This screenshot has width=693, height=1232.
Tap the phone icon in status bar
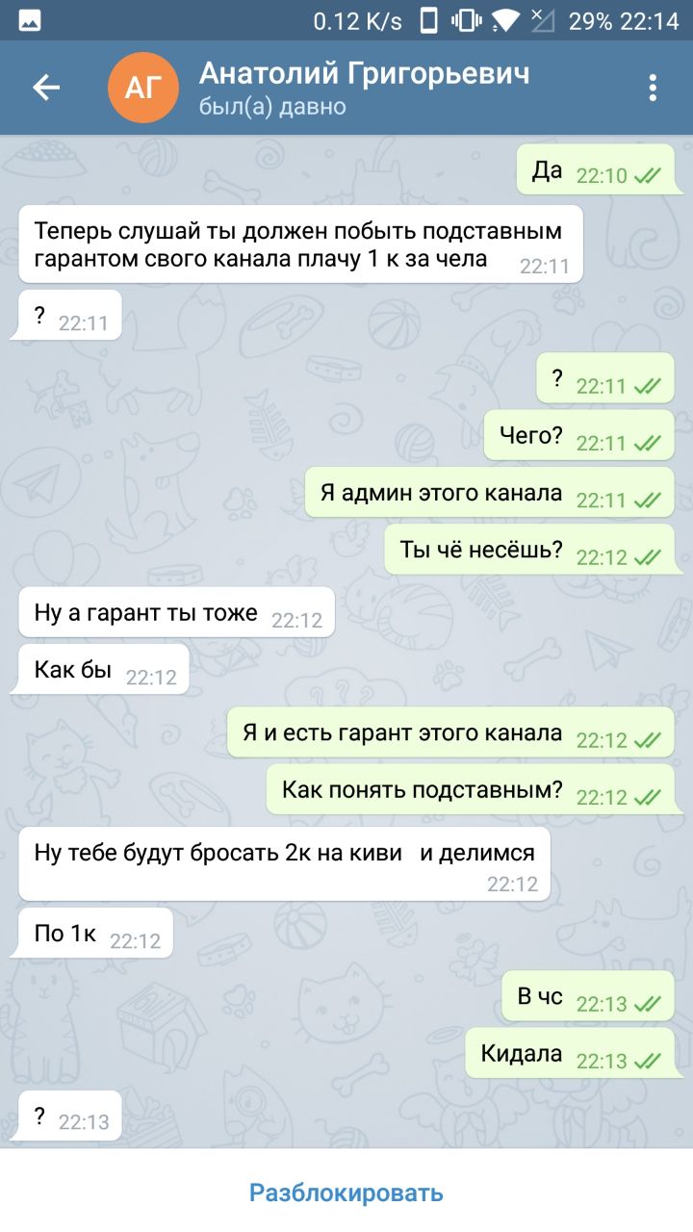[429, 20]
